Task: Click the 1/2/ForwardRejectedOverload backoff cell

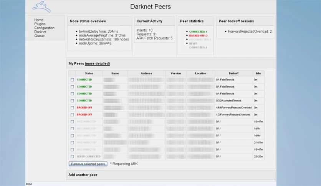Action: click(233, 115)
